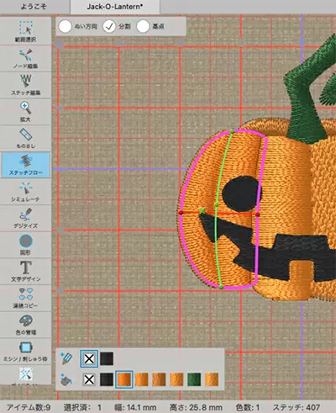Activate the 拡大 zoom tool
The image size is (336, 413).
[25, 112]
